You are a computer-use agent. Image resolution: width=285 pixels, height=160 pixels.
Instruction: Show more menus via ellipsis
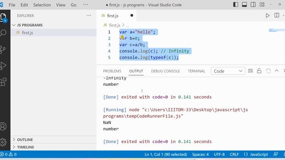click(85, 5)
